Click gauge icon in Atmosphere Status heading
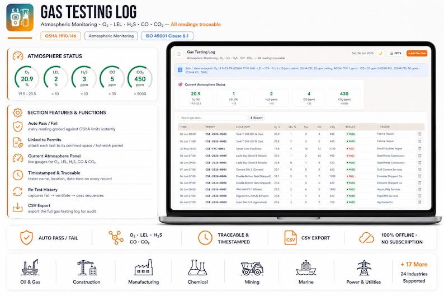 18,56
